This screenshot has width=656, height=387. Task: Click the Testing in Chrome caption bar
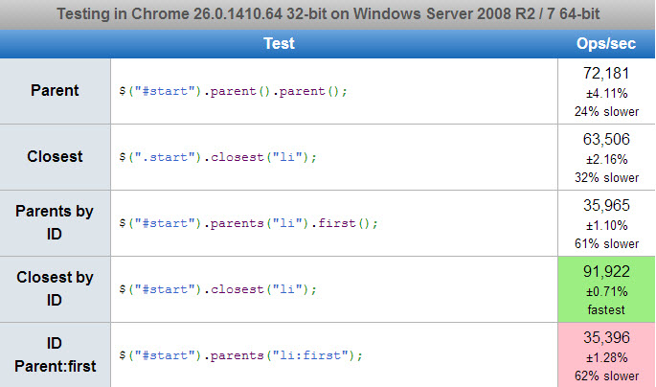tap(328, 14)
